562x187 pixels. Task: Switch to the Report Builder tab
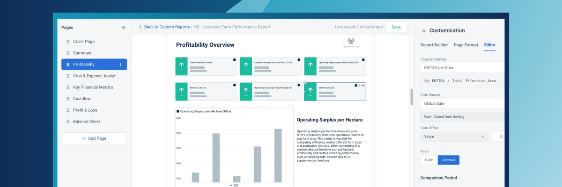coord(434,45)
